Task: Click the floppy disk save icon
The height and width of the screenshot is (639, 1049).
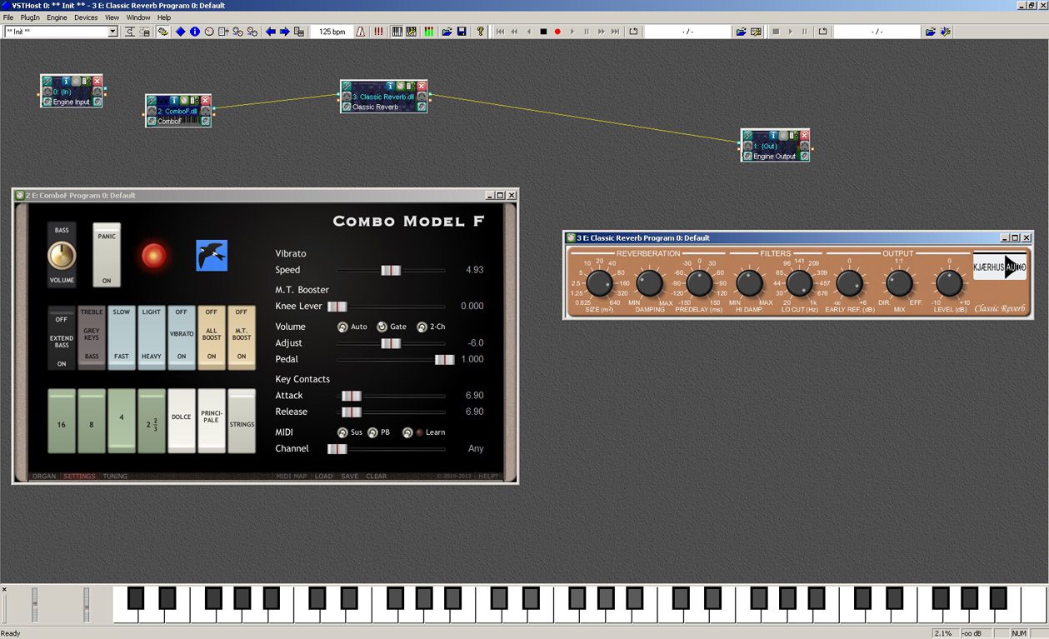Action: click(462, 32)
